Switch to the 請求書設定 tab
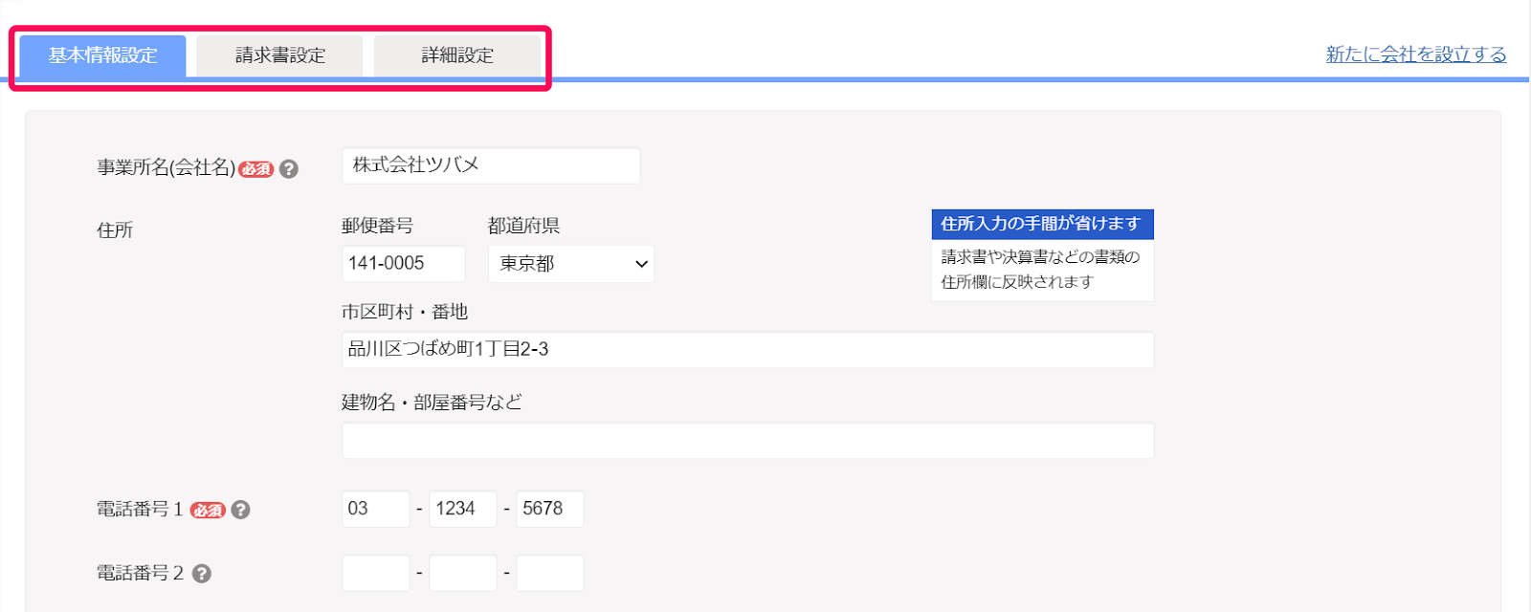The image size is (1531, 612). pyautogui.click(x=279, y=55)
